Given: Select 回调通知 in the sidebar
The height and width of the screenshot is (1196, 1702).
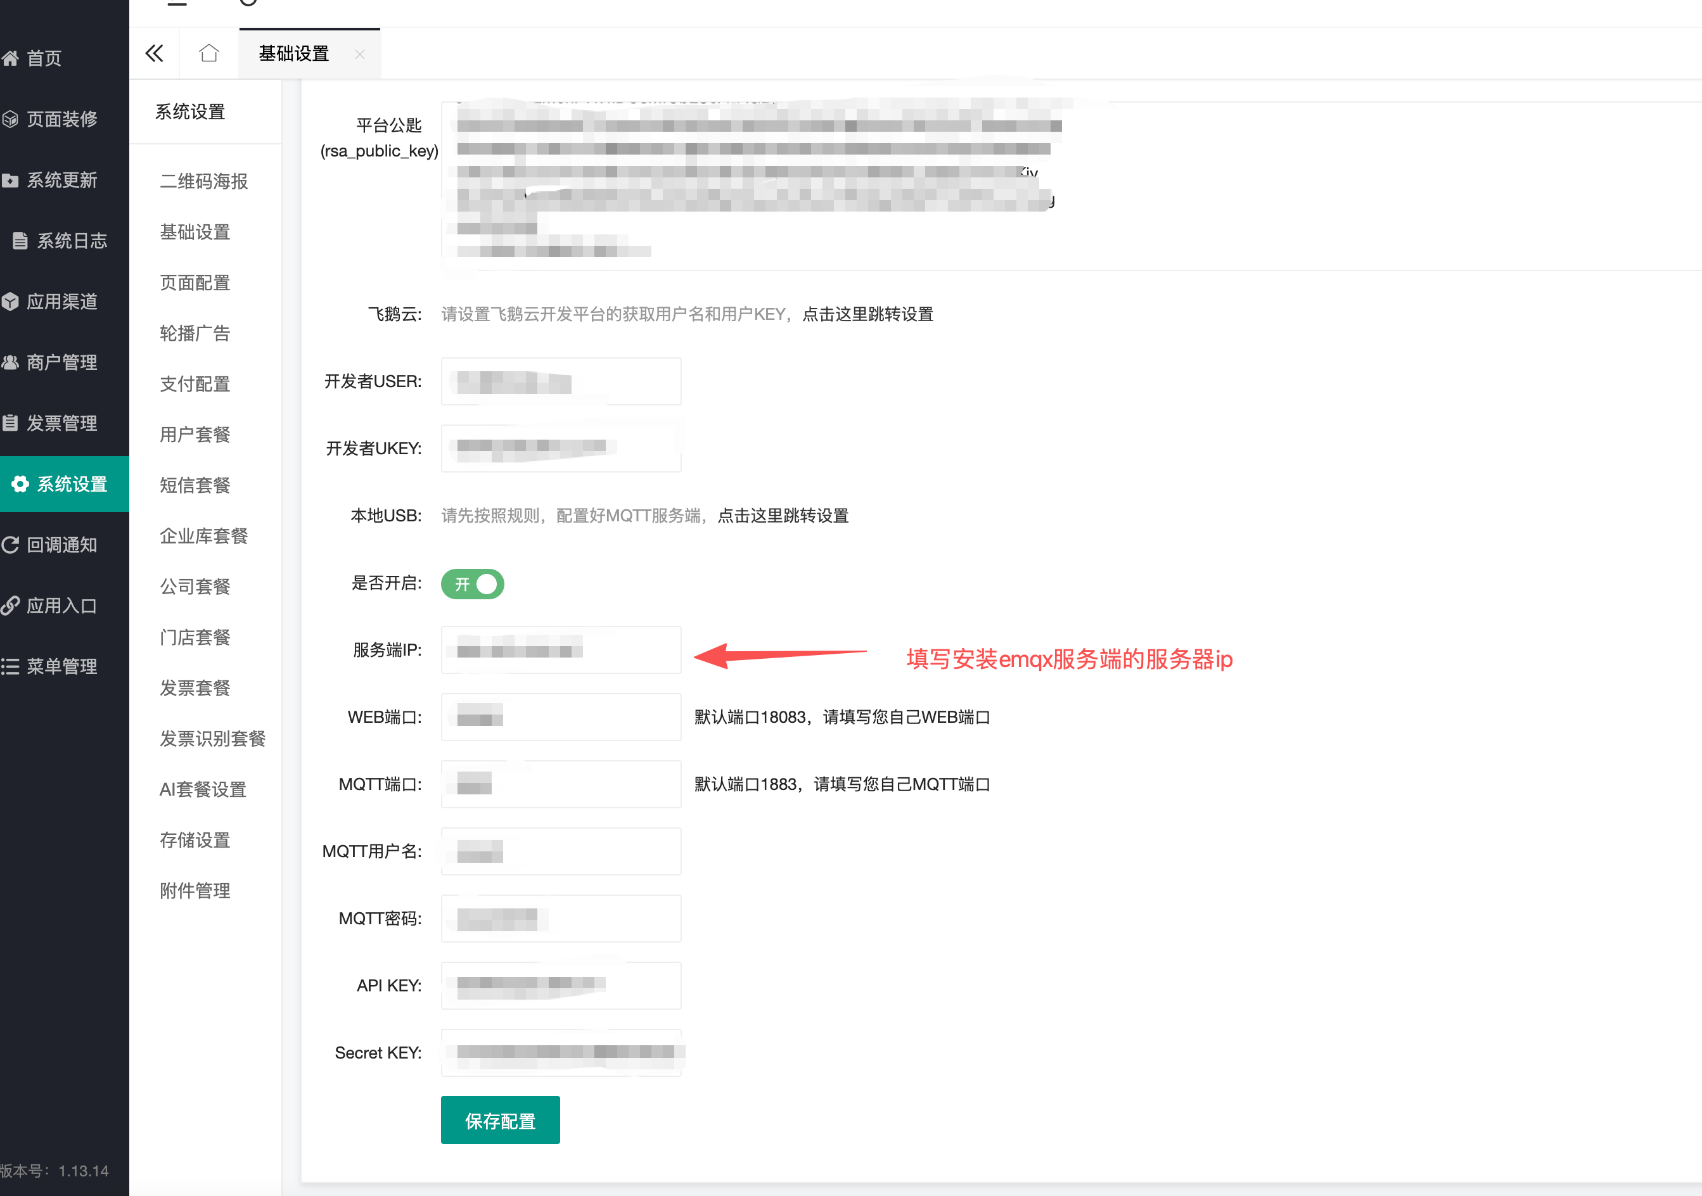Looking at the screenshot, I should pyautogui.click(x=61, y=545).
